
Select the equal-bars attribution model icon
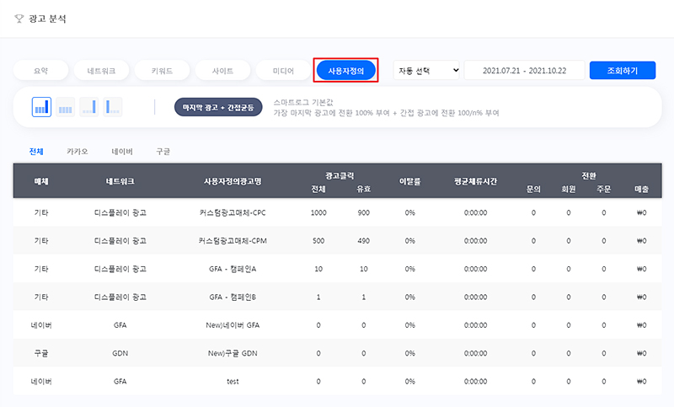(66, 107)
